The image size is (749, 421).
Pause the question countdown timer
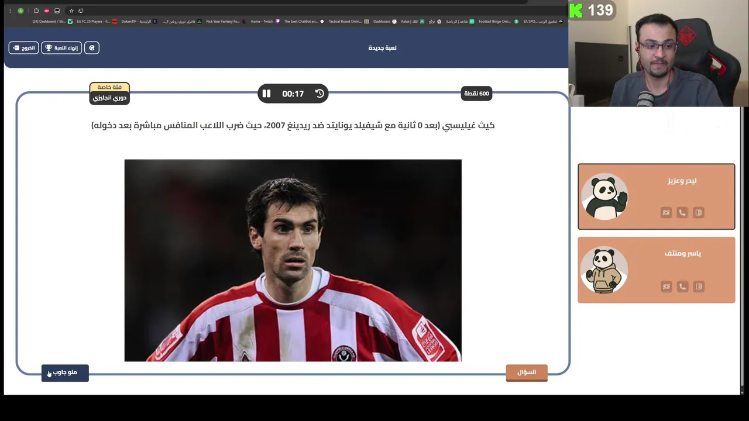[x=266, y=94]
